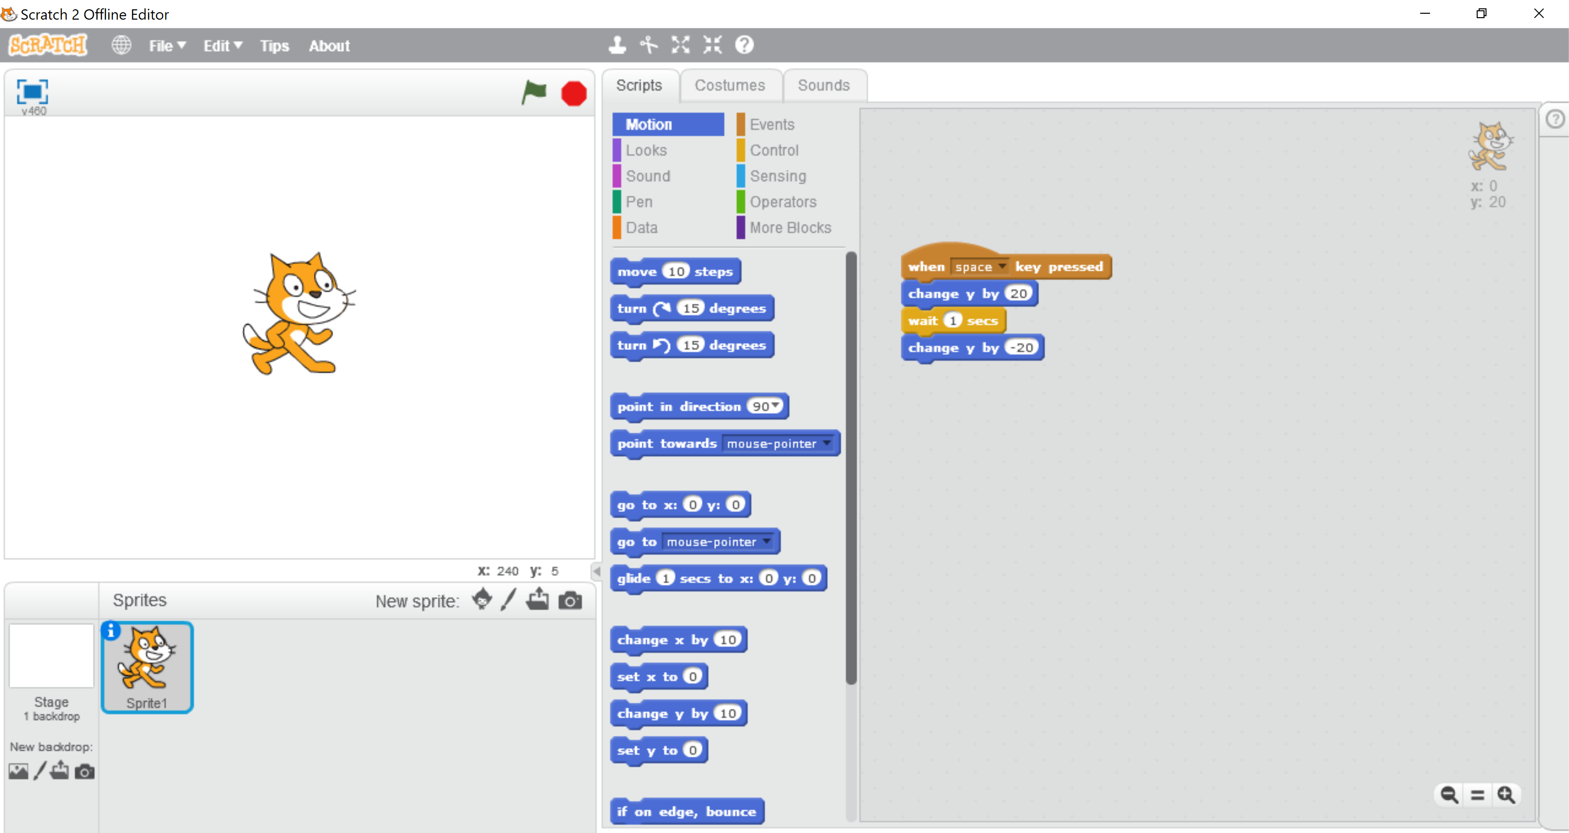Switch to the Costumes tab

click(730, 85)
